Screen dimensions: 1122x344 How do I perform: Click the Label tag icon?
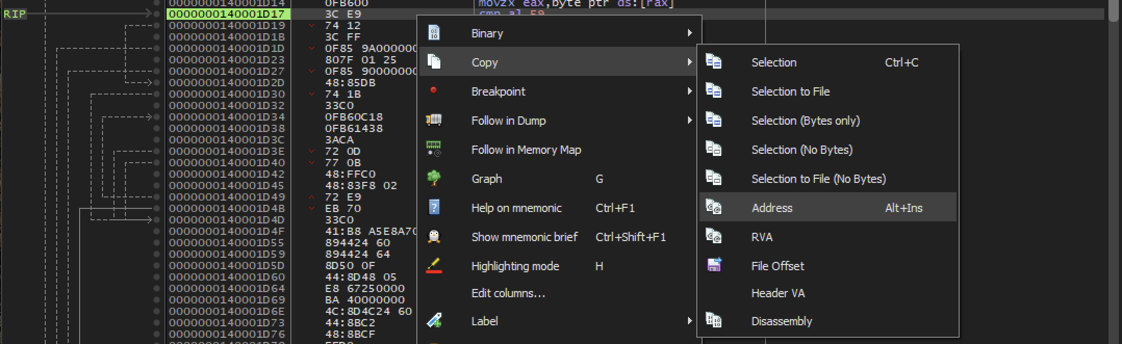click(433, 321)
